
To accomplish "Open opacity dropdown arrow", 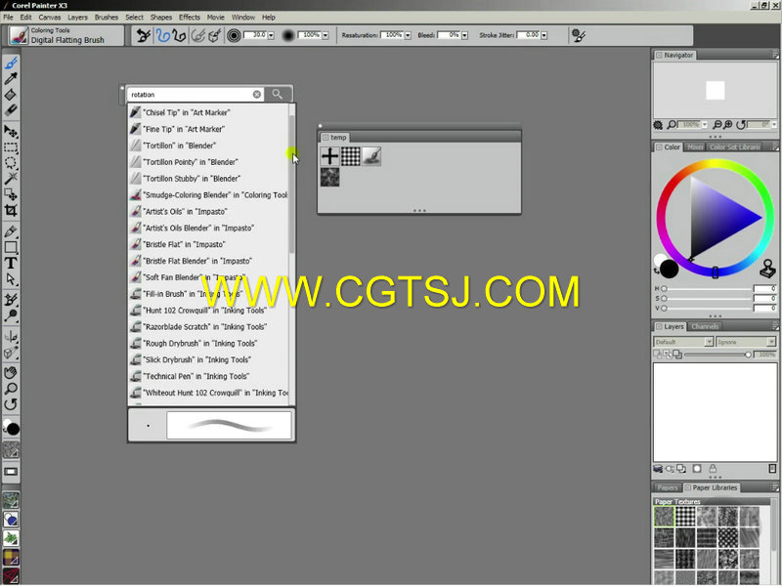I will tap(326, 35).
